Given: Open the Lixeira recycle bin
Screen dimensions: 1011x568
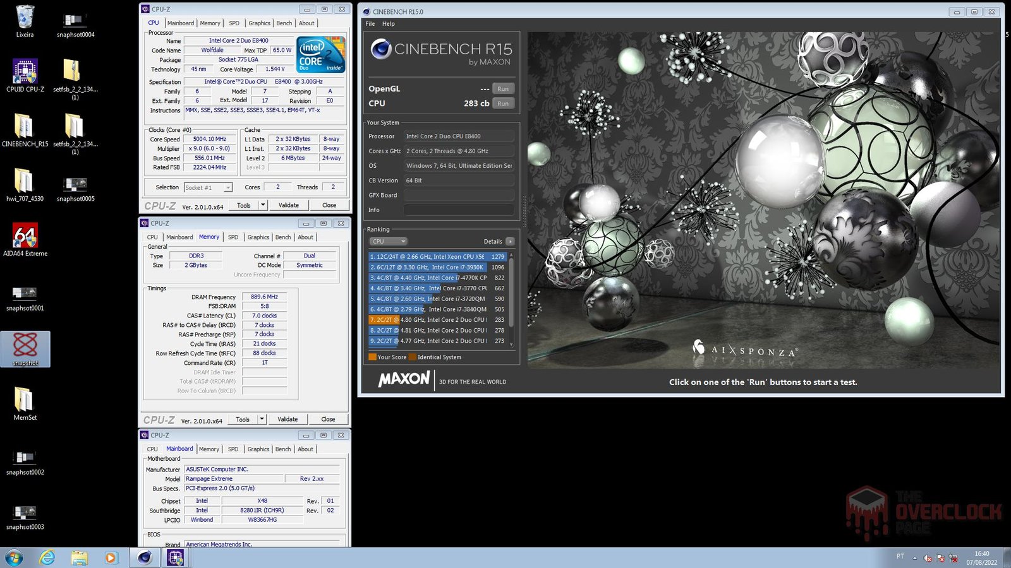Looking at the screenshot, I should tap(25, 18).
